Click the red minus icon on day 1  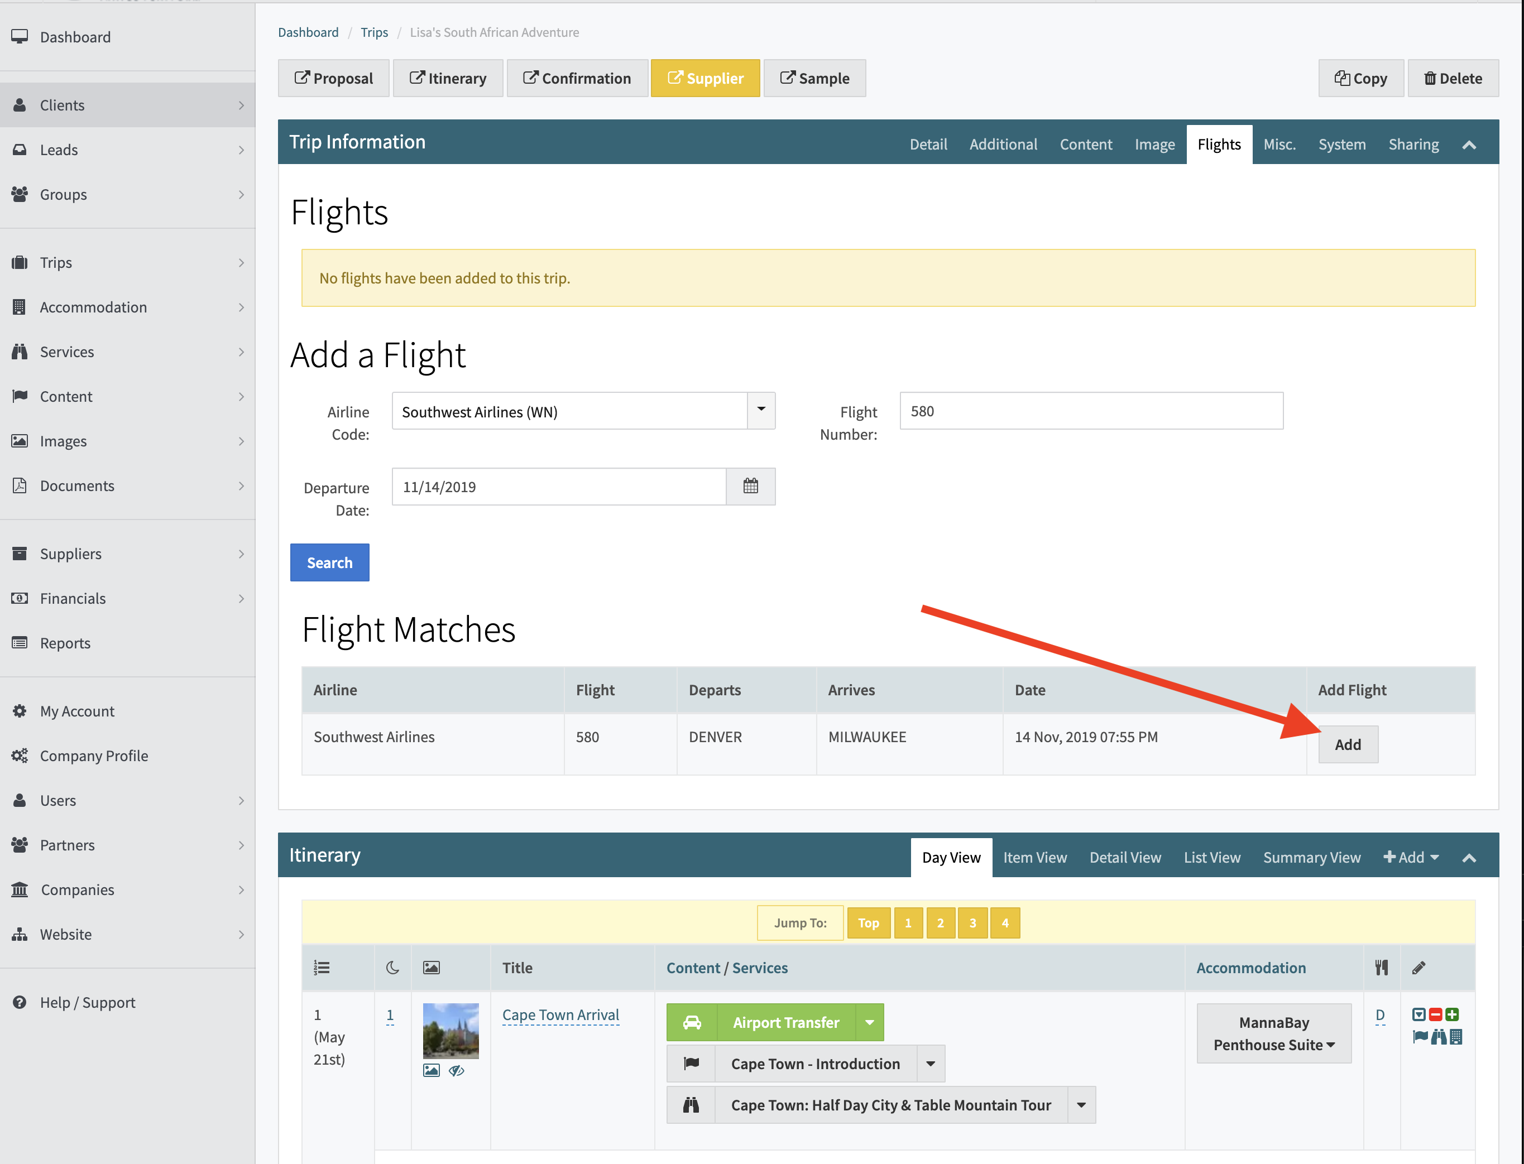tap(1436, 1014)
